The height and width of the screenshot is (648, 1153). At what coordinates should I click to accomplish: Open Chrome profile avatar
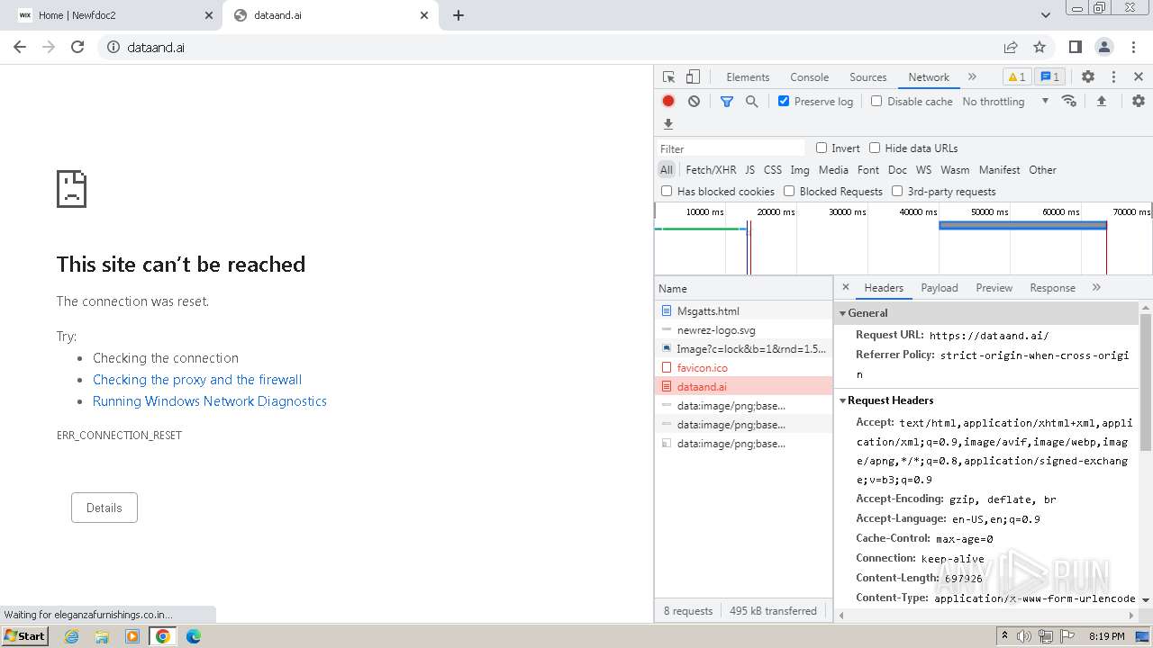[x=1104, y=48]
